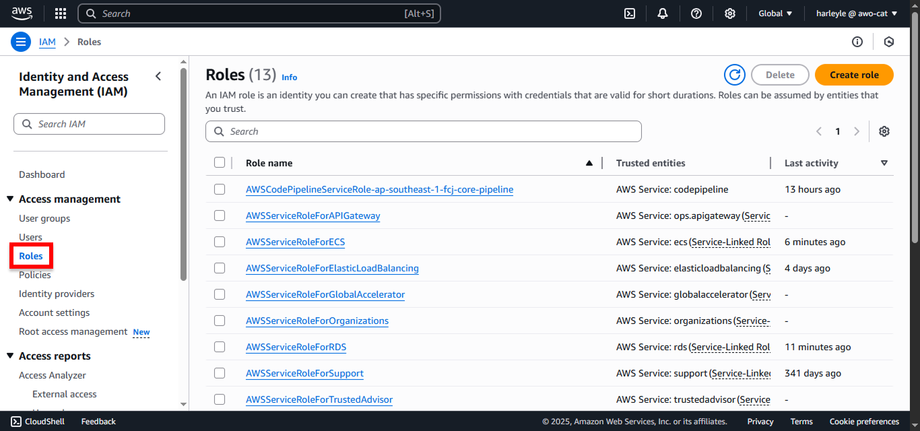
Task: Open the harleyle account dropdown
Action: click(857, 13)
